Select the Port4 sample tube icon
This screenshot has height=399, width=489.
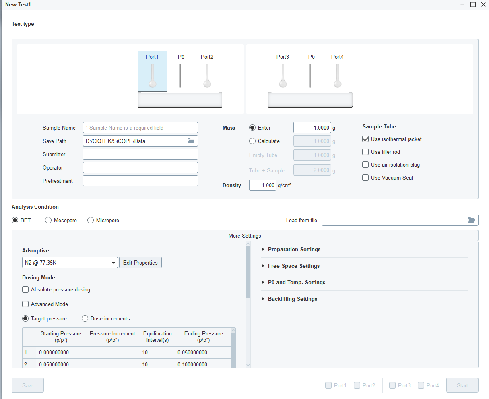(x=337, y=76)
